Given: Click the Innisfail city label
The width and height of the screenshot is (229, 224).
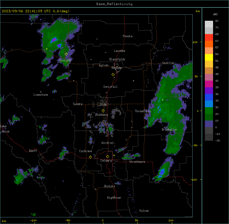Looking at the screenshot, I should click(x=110, y=87).
